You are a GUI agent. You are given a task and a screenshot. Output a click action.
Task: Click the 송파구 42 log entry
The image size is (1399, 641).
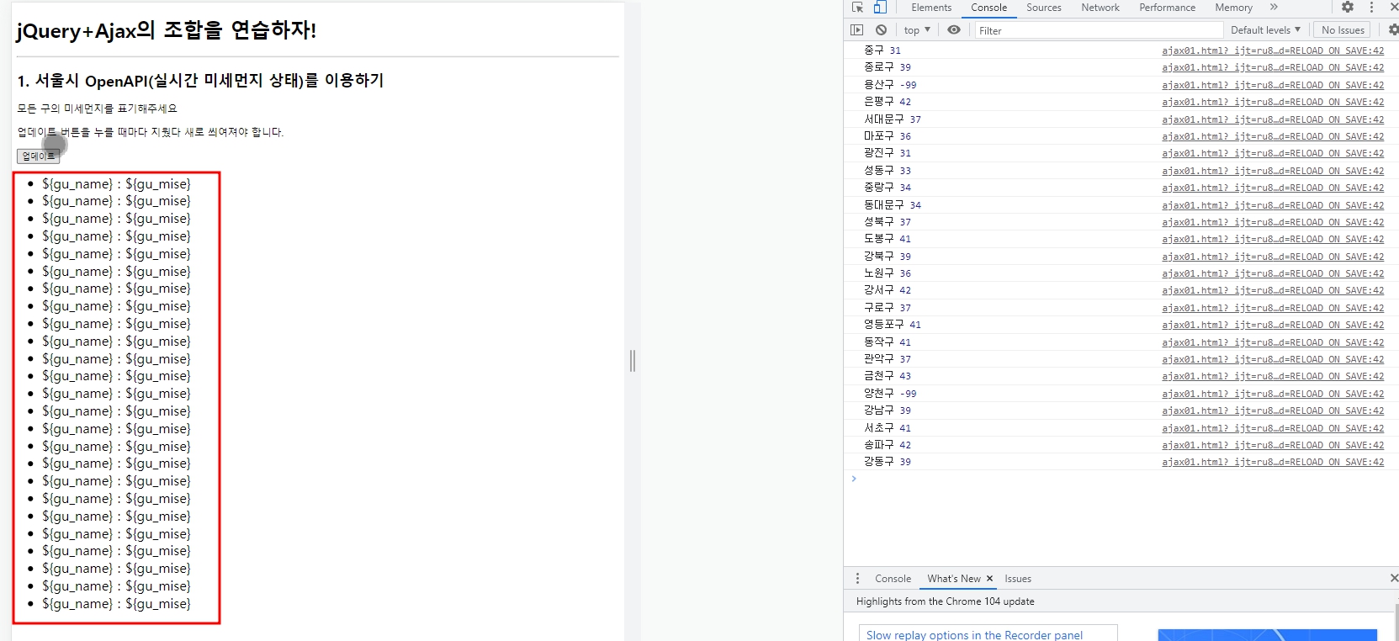pos(888,445)
